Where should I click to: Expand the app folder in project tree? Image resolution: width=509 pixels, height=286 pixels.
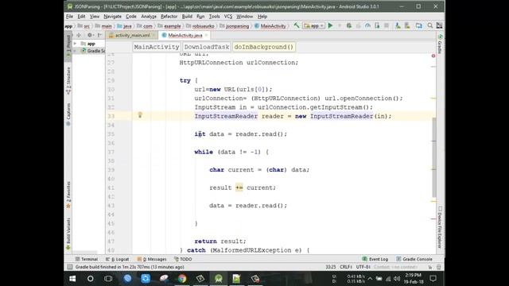pos(76,44)
